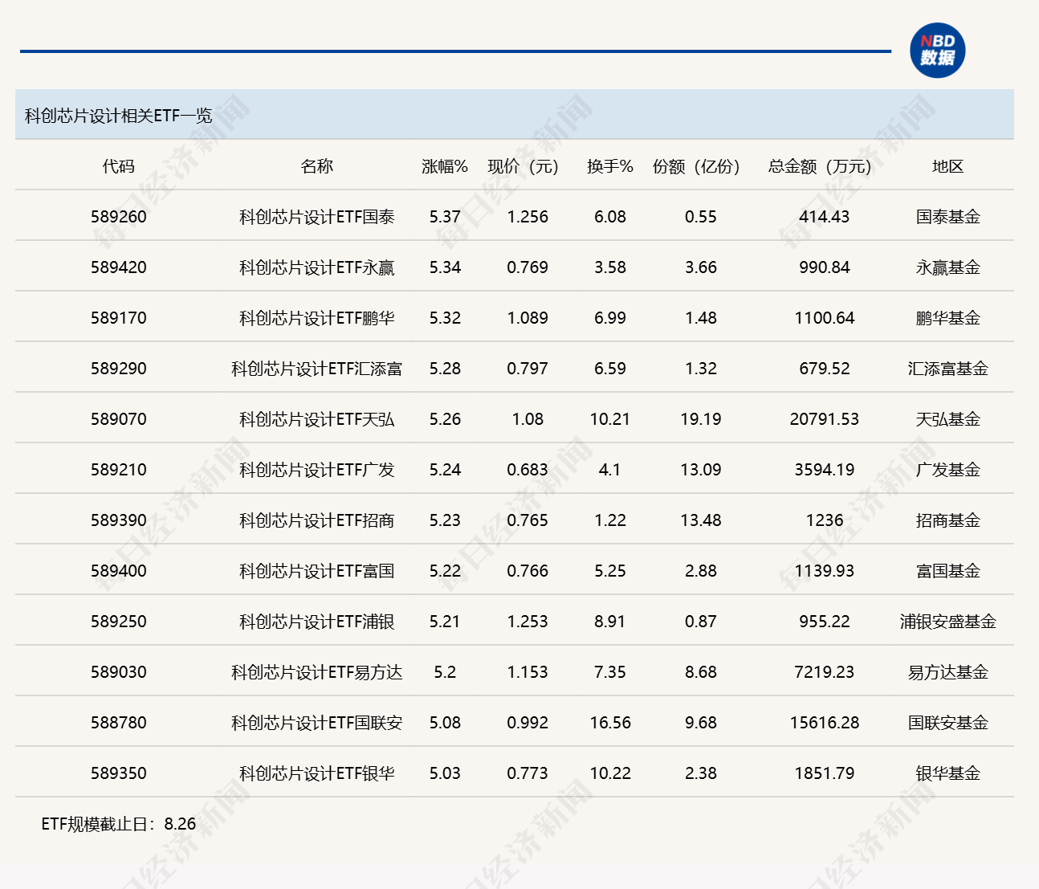Click the 换手% column header
Viewport: 1039px width, 889px height.
click(610, 166)
